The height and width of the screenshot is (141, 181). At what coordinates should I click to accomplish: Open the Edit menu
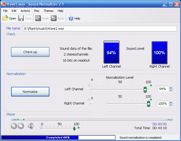point(14,11)
